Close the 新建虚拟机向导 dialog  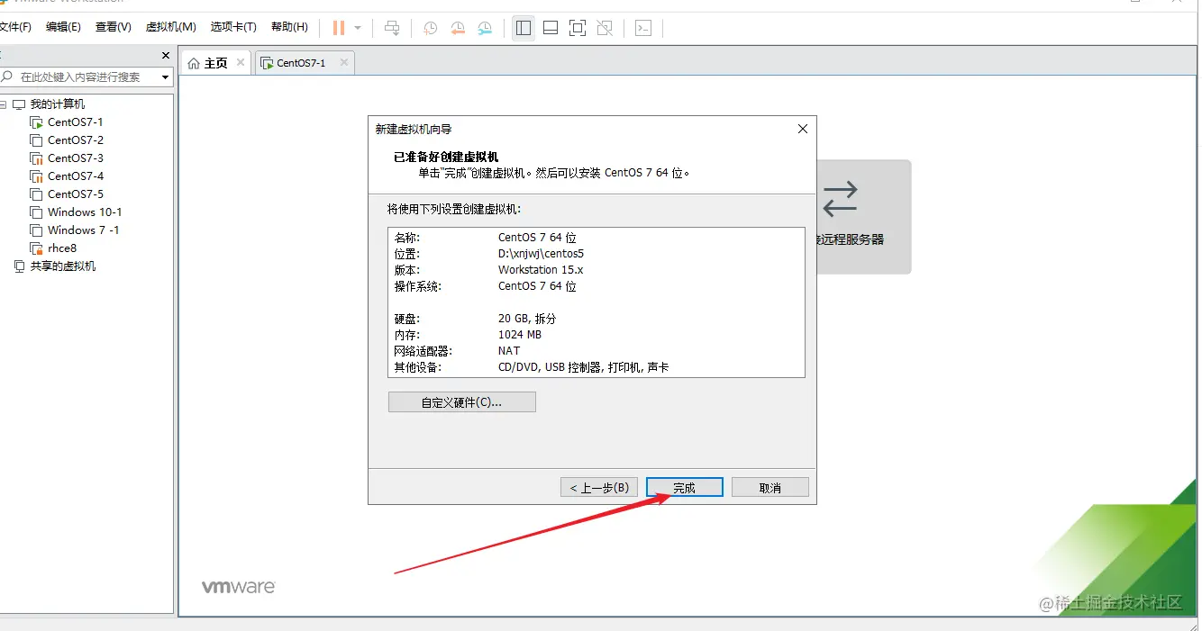(803, 129)
